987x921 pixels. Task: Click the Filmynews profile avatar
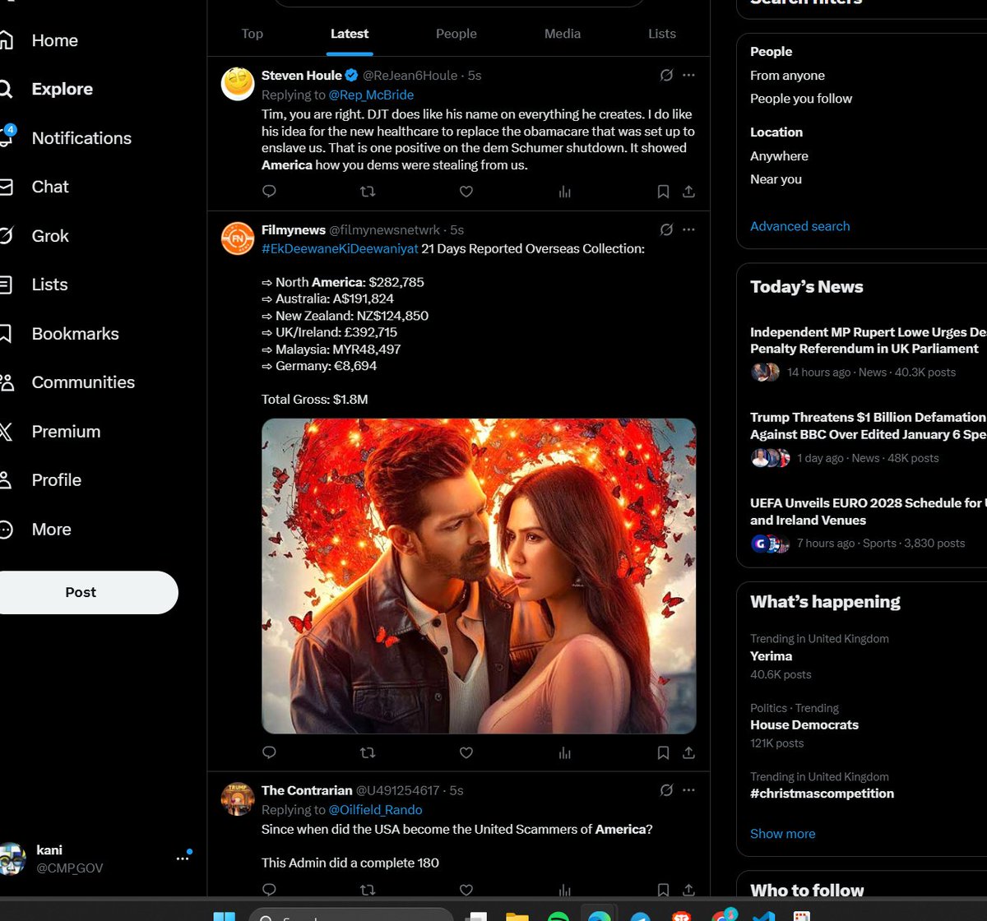coord(238,238)
